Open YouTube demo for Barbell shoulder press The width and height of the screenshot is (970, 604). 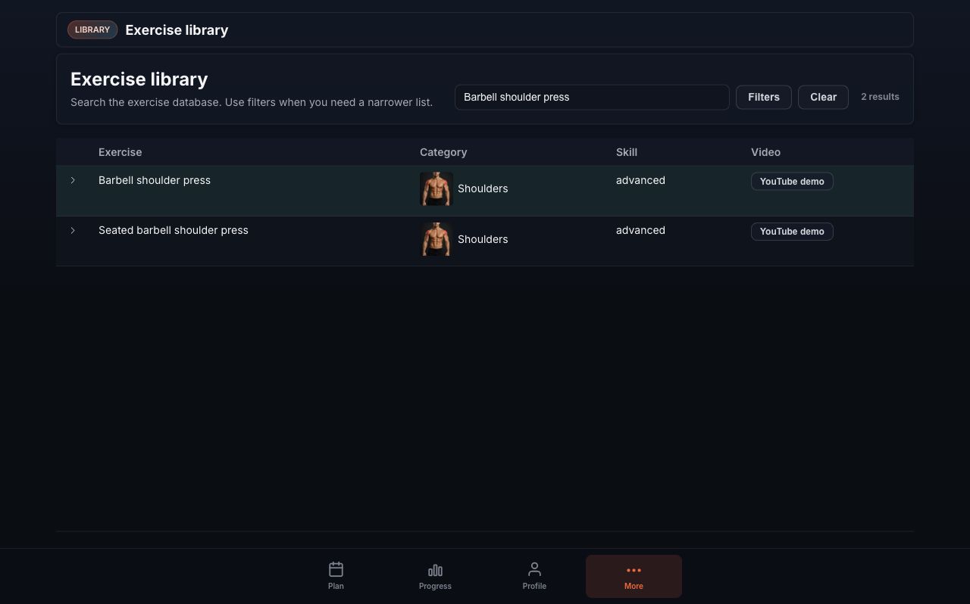coord(792,182)
